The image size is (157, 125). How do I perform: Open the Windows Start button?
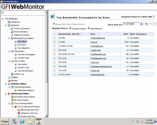pos(5,121)
